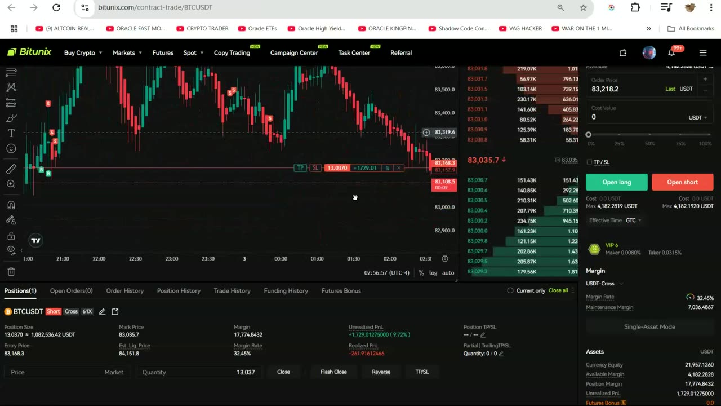This screenshot has width=721, height=406.
Task: Edit Position TP/SL pencil icon
Action: coord(483,335)
